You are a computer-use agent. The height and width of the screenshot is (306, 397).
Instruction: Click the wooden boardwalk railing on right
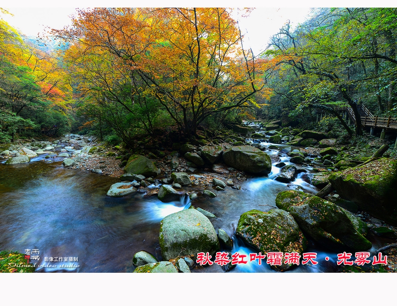tap(377, 120)
